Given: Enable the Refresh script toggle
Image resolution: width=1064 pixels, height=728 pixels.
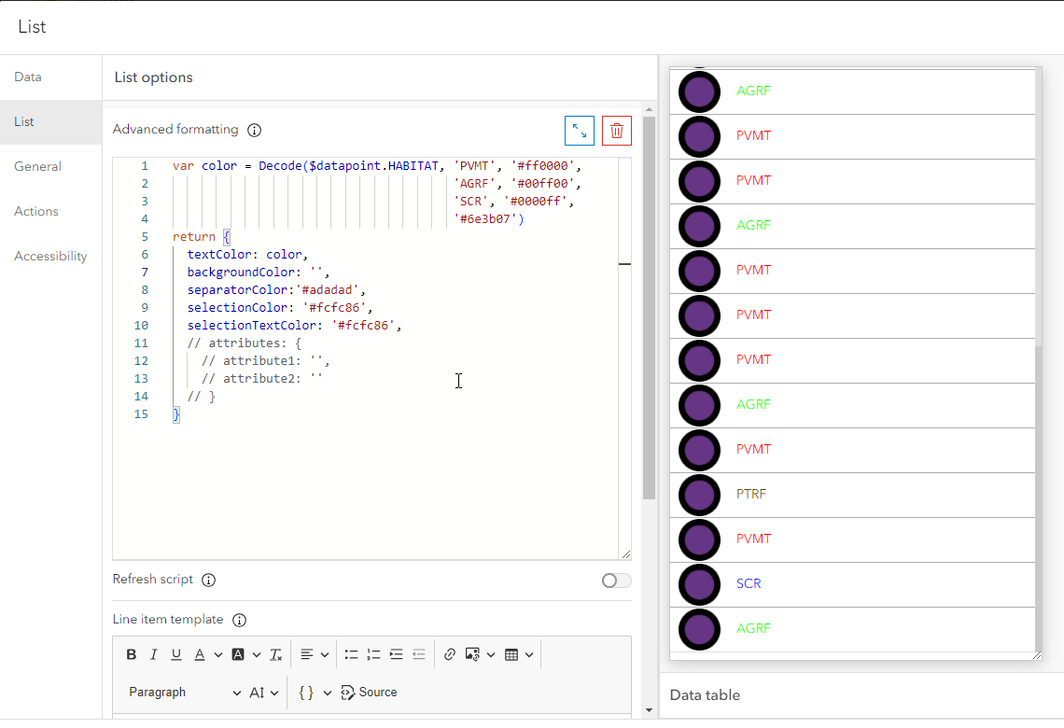Looking at the screenshot, I should [615, 580].
